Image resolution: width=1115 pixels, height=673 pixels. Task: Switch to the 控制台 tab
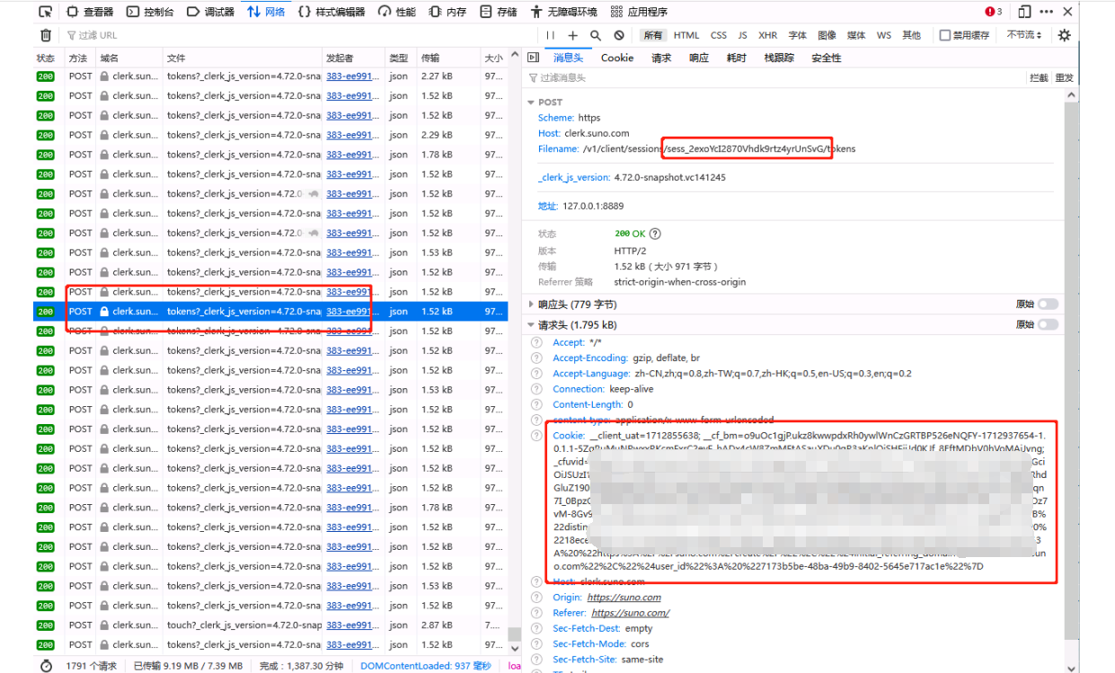point(150,12)
